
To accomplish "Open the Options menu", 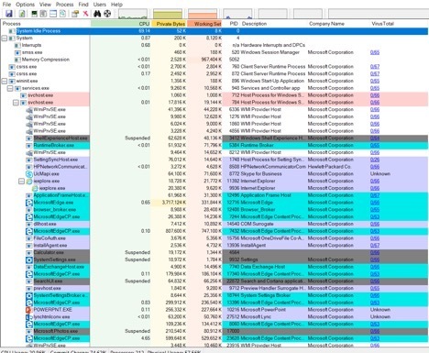I will click(25, 5).
